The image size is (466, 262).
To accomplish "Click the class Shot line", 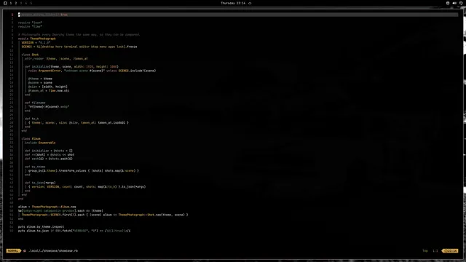I will pos(30,55).
